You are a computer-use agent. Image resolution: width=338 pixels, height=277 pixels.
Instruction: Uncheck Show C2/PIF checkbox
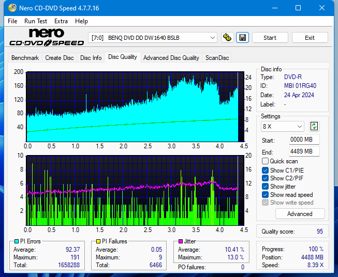coord(265,178)
